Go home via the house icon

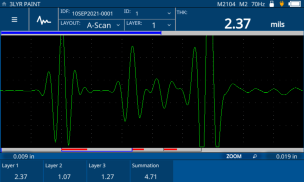click(4, 4)
